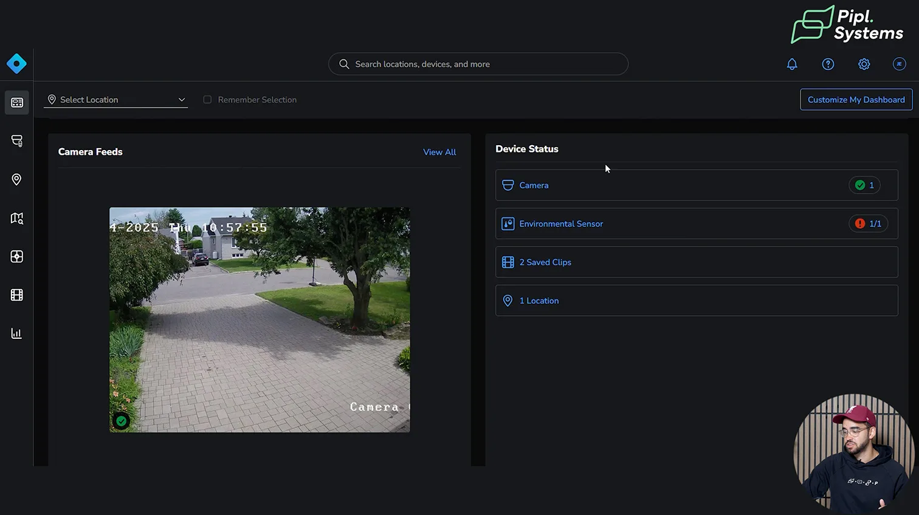Image resolution: width=919 pixels, height=515 pixels.
Task: Open the map search sidebar icon
Action: (17, 218)
